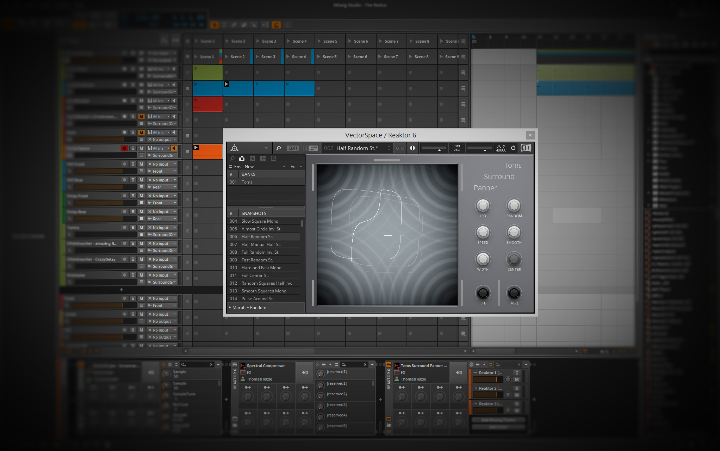This screenshot has height=451, width=720.
Task: Launch Scene 3 in the top scene row
Action: pos(258,41)
